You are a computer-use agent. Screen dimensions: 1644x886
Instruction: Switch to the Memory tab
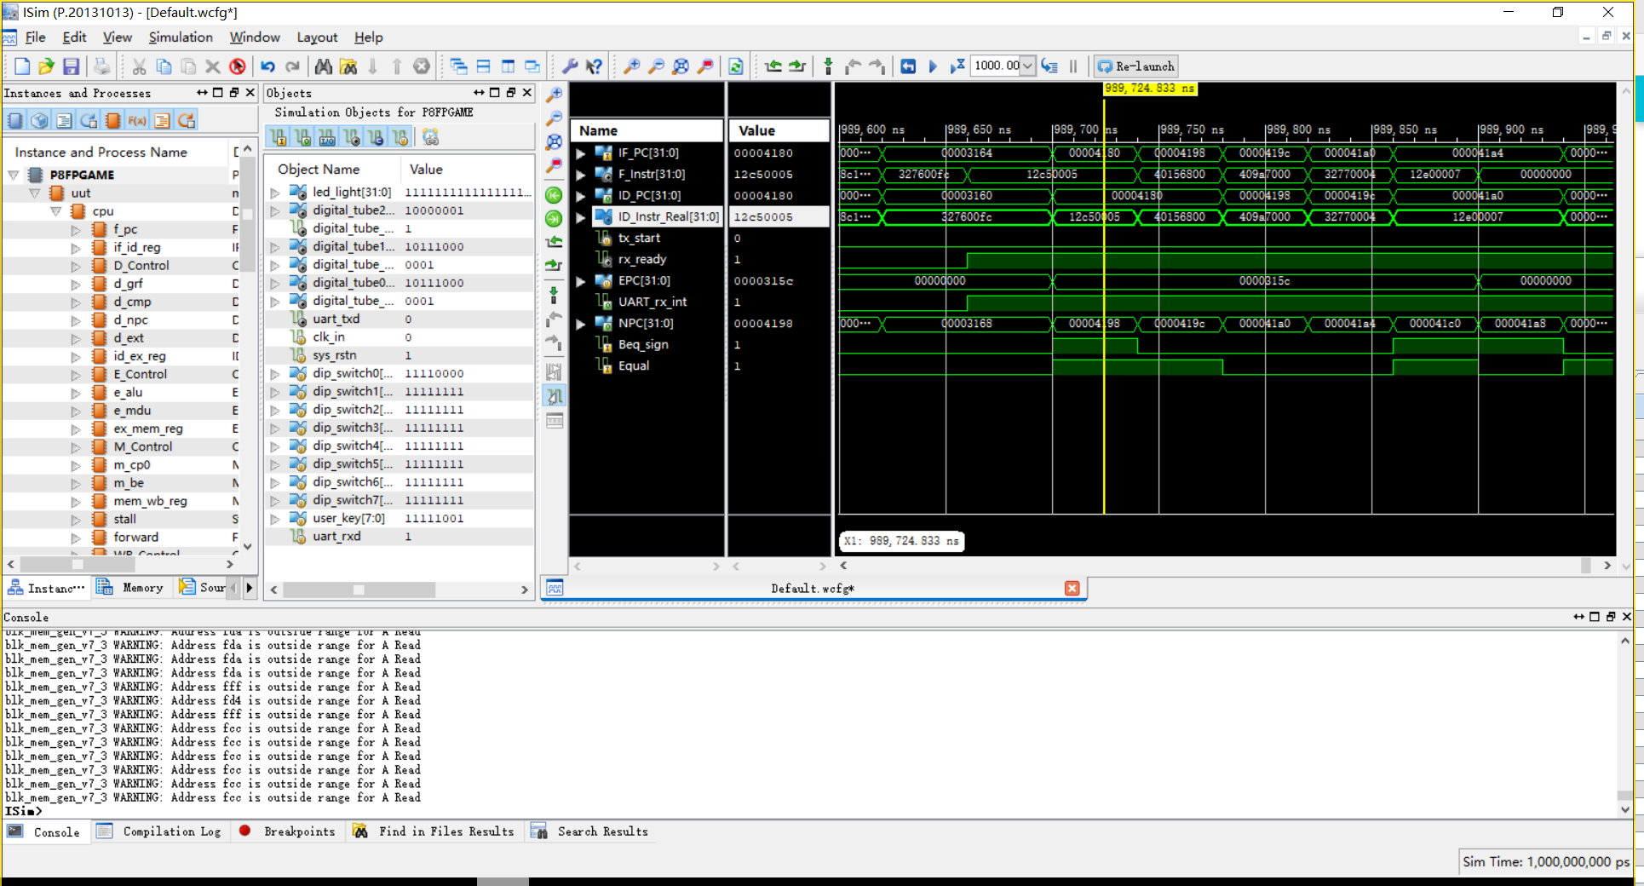click(x=131, y=588)
